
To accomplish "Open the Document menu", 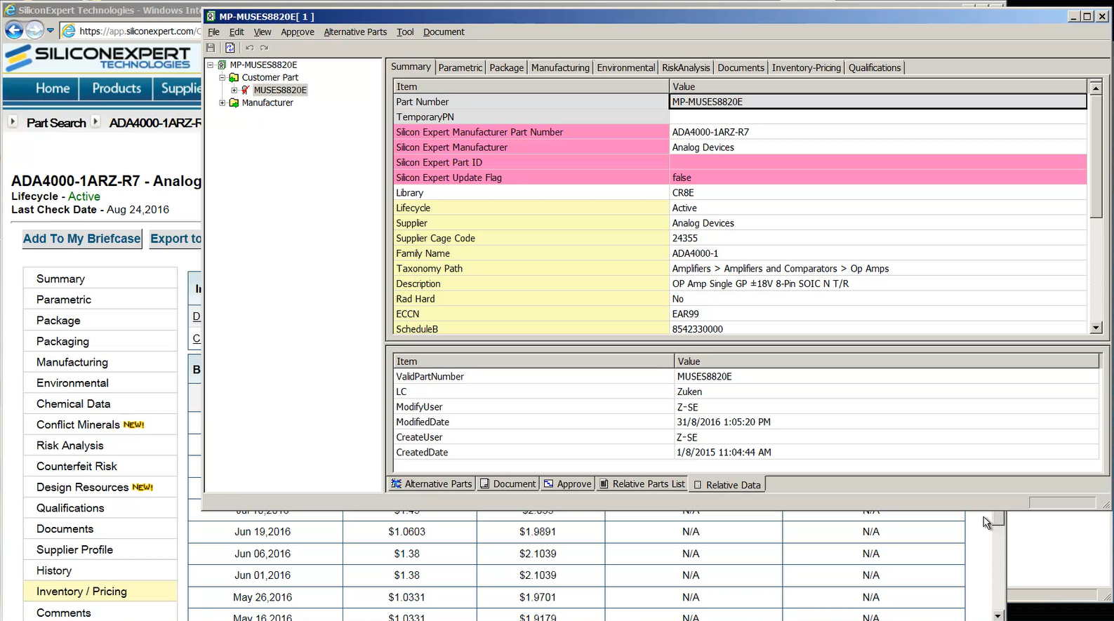I will click(444, 32).
